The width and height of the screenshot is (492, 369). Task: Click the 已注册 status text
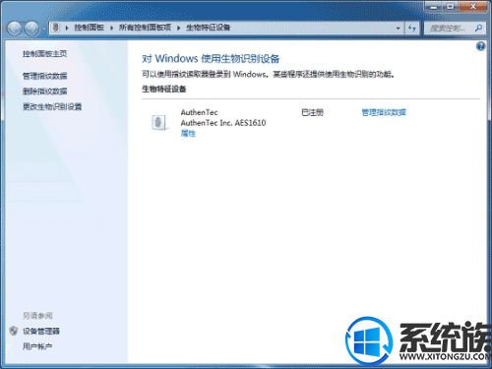click(x=312, y=112)
